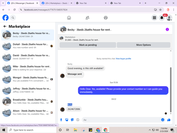Click the install app icon in the address bar
177x133 pixels.
tap(155, 10)
